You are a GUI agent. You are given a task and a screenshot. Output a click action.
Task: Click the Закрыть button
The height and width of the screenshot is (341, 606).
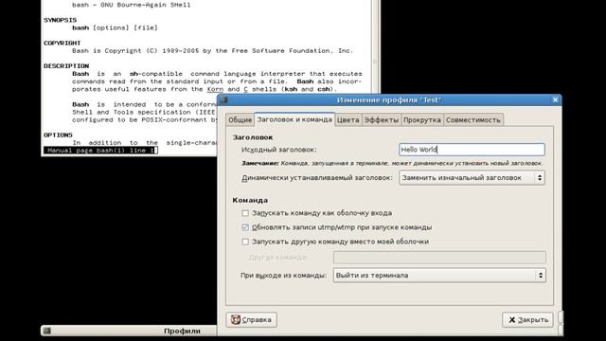(527, 320)
